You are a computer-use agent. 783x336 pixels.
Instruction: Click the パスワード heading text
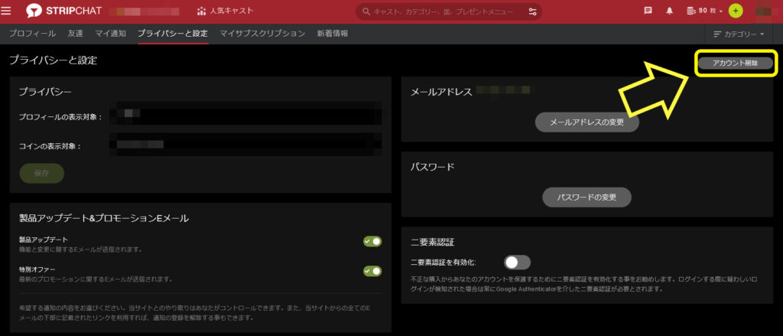433,167
